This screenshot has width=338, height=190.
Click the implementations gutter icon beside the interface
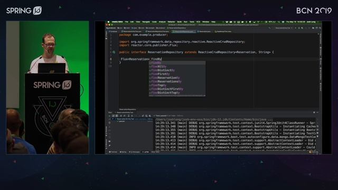(x=114, y=52)
